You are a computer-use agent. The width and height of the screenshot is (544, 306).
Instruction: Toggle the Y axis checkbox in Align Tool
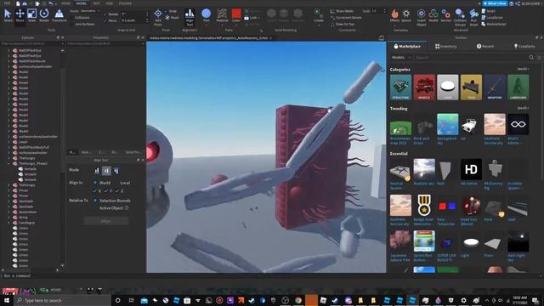point(105,190)
